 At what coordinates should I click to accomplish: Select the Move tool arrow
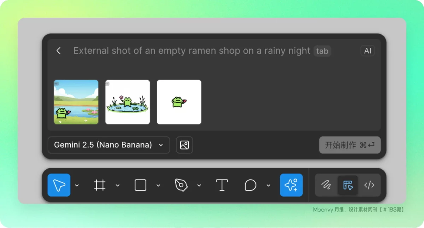tap(59, 185)
